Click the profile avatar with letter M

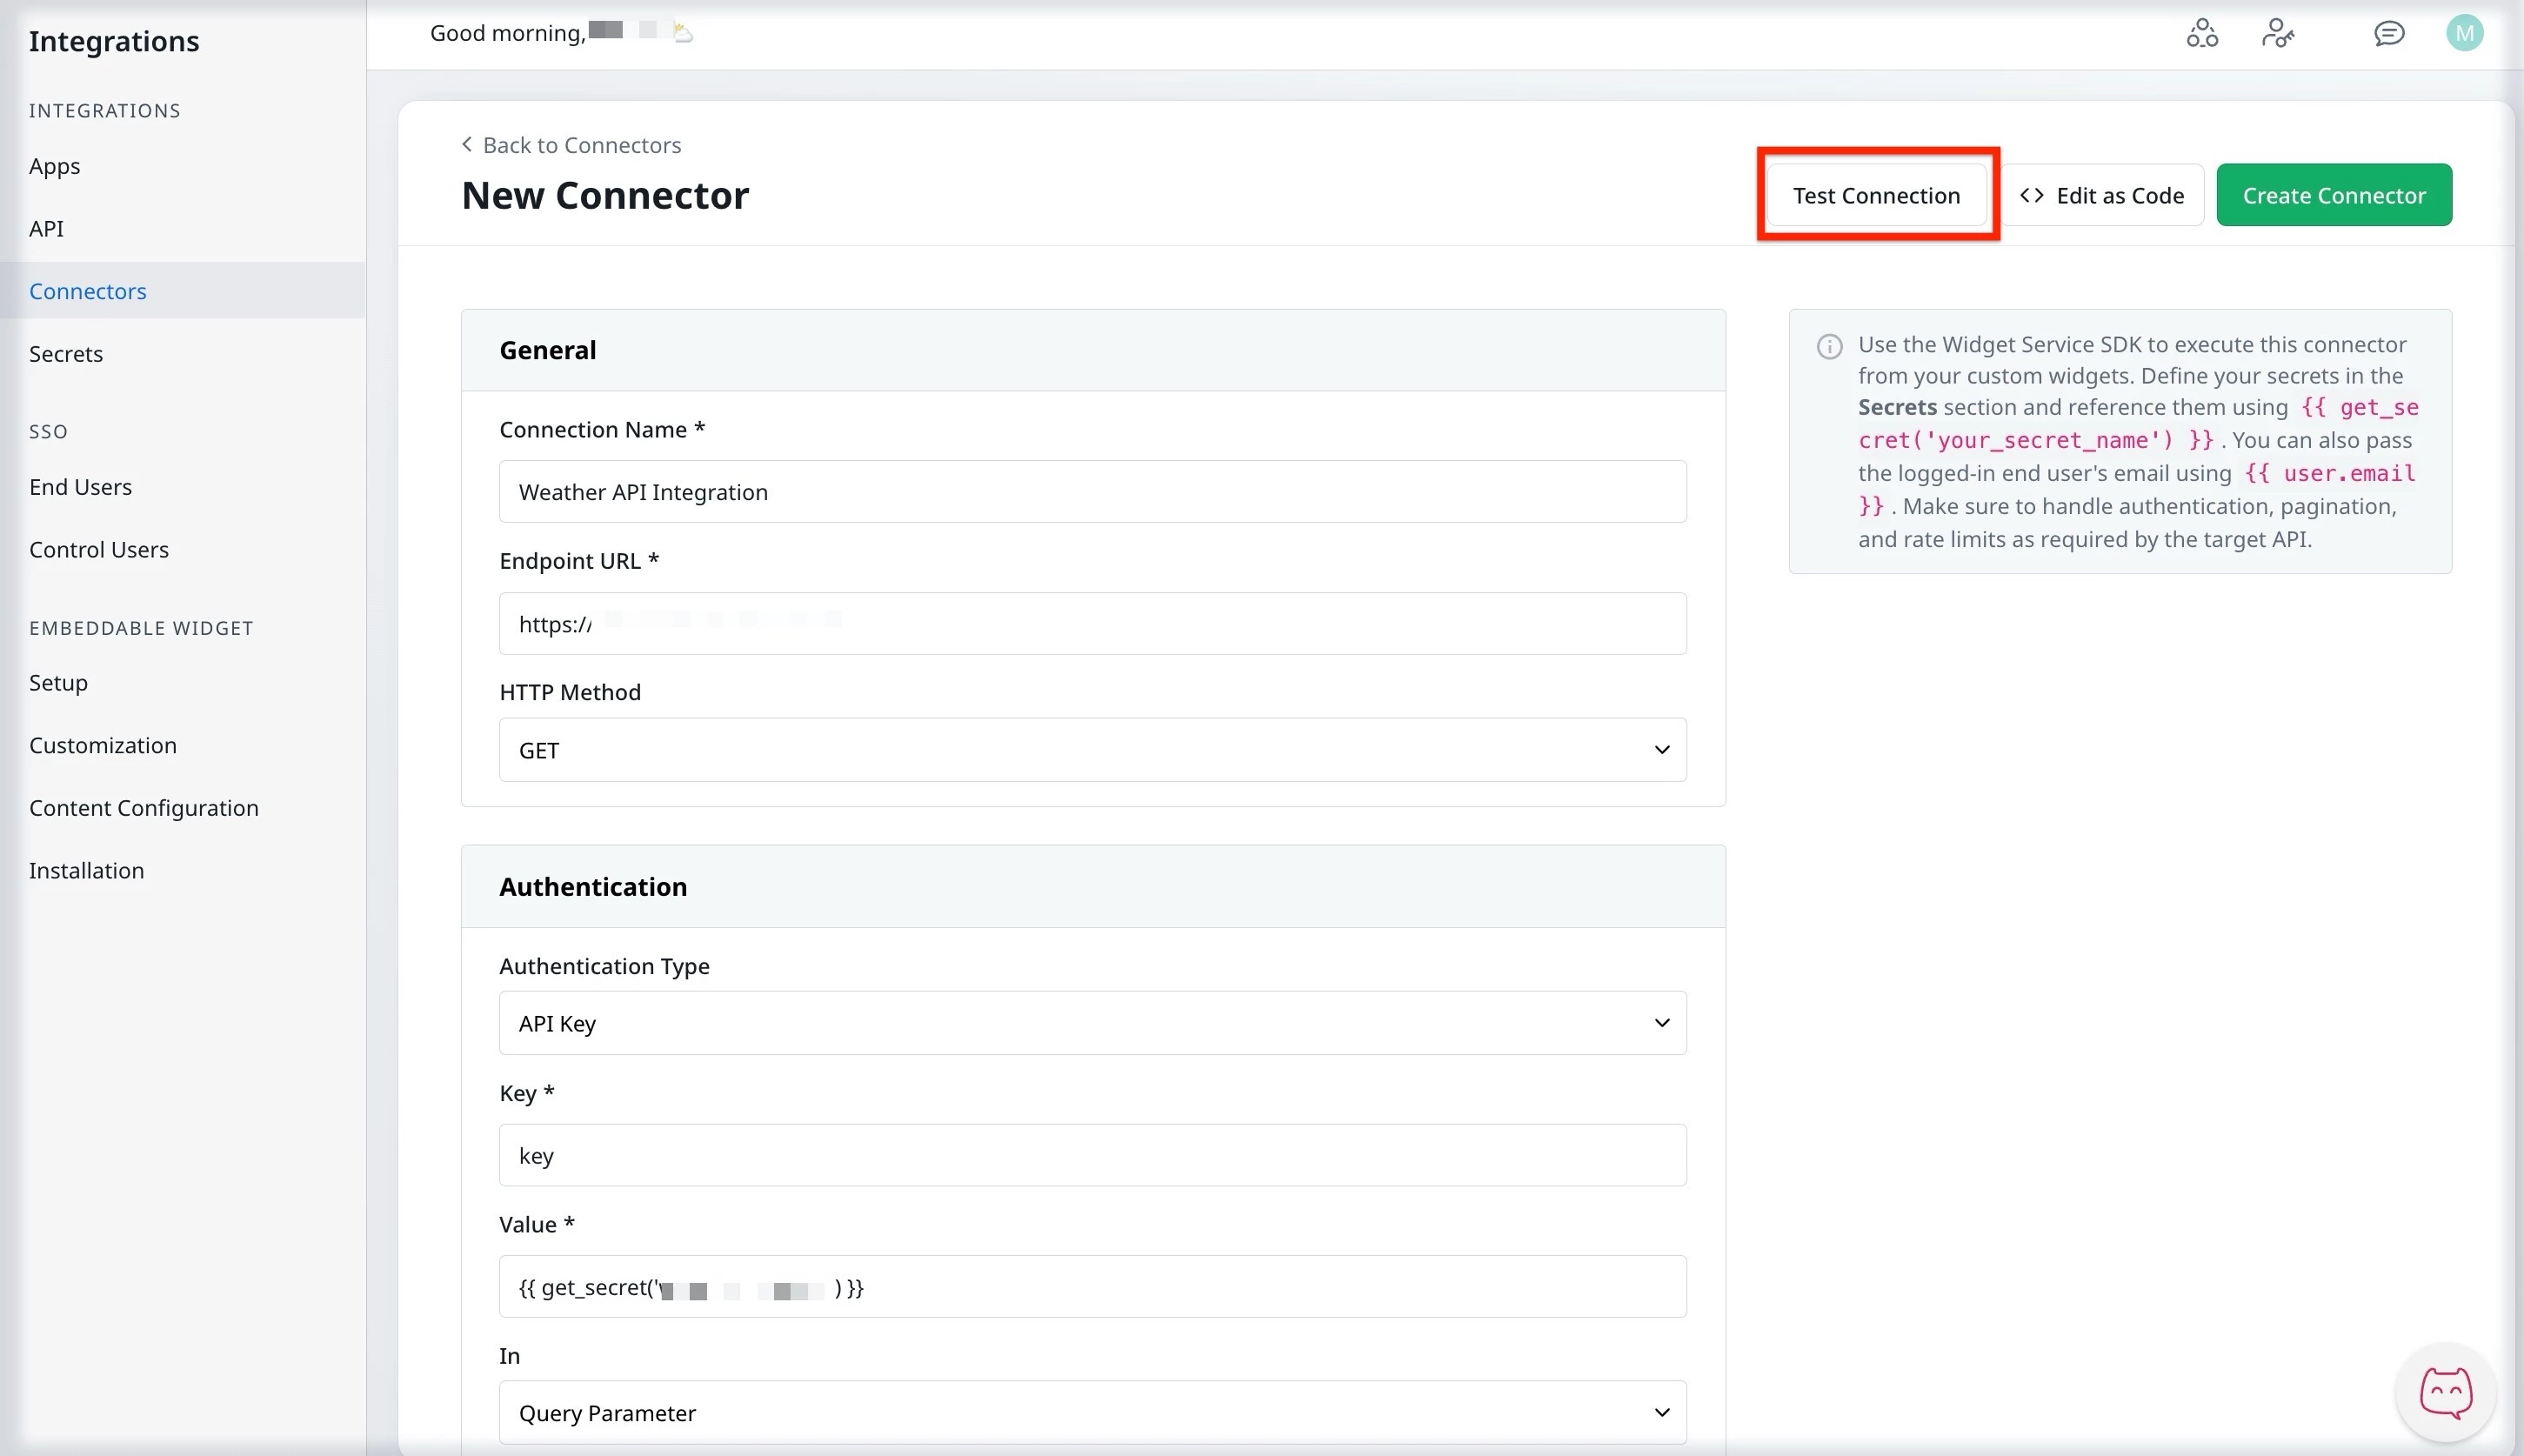pyautogui.click(x=2464, y=33)
